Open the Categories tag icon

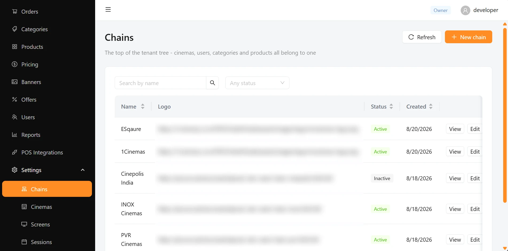tap(15, 29)
